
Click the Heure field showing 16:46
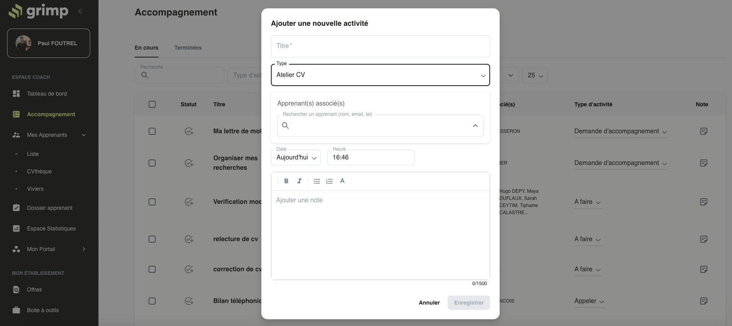[x=371, y=157]
